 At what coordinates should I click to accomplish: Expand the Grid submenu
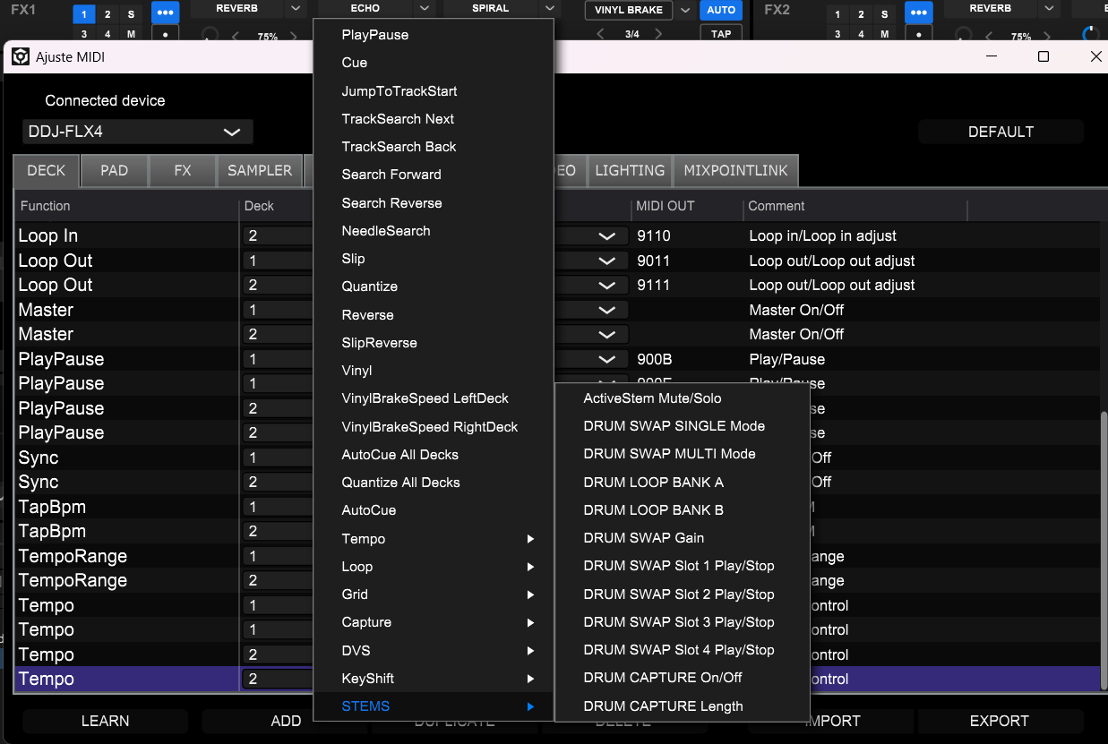click(x=433, y=594)
